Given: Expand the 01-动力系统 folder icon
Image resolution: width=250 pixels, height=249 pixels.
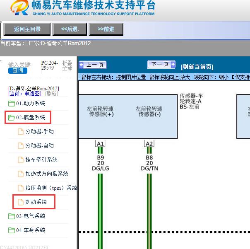Looking at the screenshot, I should (12, 104).
